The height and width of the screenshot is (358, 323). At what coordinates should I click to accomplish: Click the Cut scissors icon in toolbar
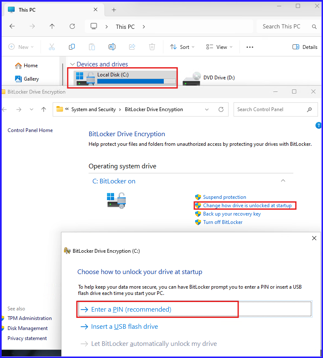[x=52, y=47]
